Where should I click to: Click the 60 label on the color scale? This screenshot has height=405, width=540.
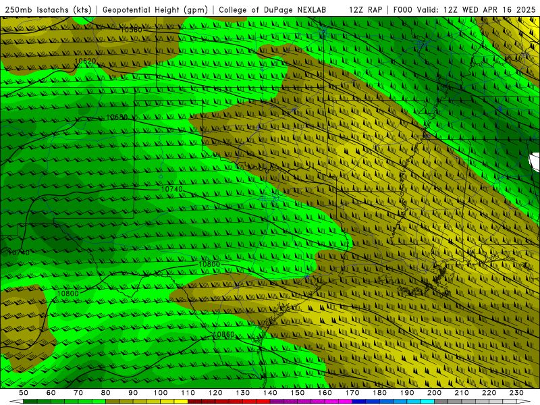pyautogui.click(x=51, y=393)
